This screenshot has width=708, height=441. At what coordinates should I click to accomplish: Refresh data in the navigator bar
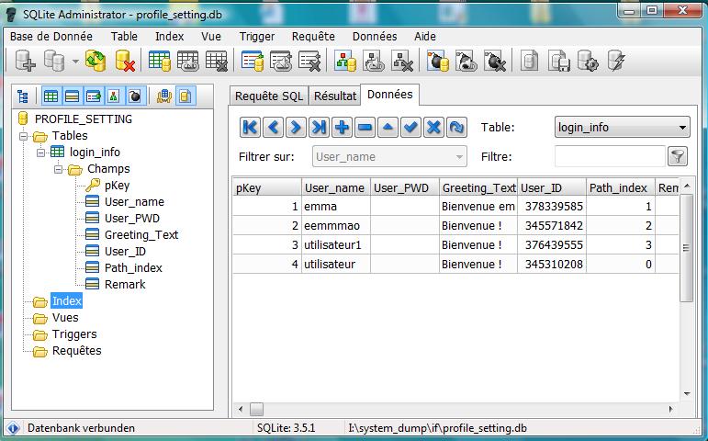click(457, 128)
